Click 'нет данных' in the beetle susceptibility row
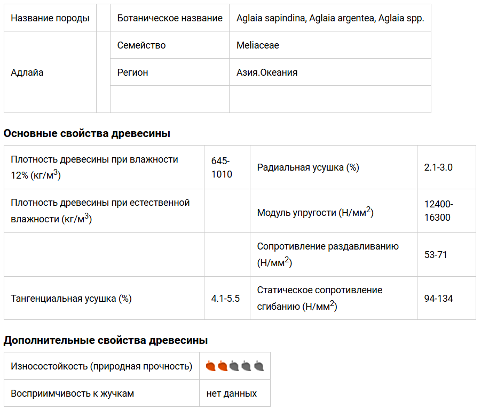The height and width of the screenshot is (418, 481). (232, 393)
